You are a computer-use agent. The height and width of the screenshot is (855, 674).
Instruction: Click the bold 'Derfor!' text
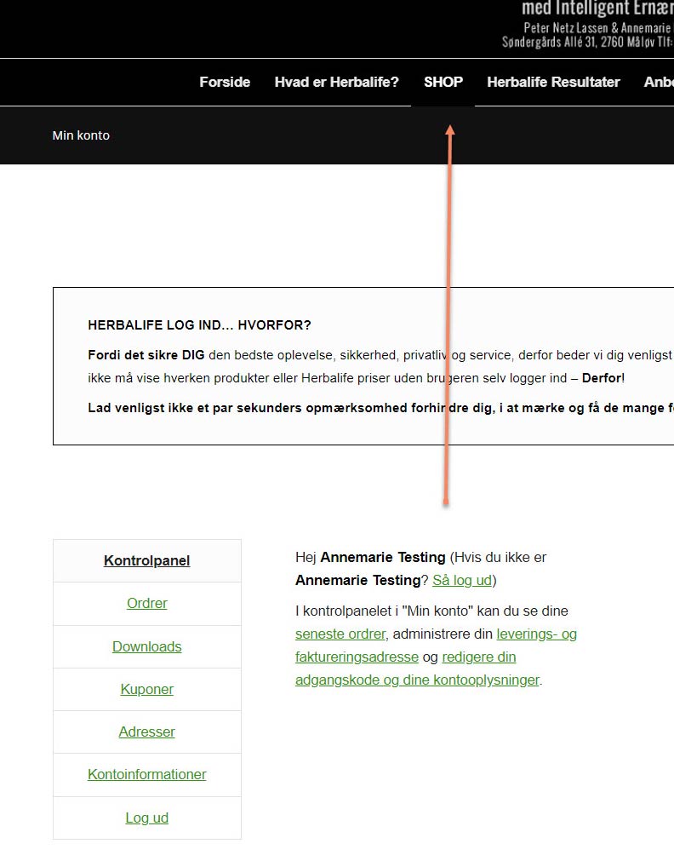pos(603,378)
